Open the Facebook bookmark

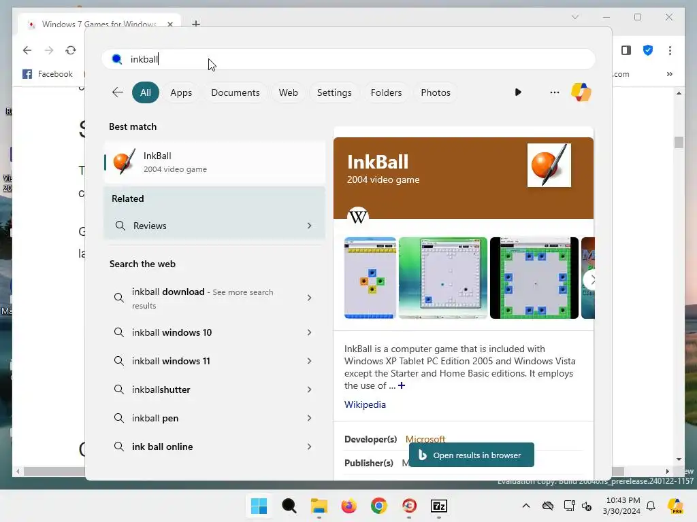(48, 74)
